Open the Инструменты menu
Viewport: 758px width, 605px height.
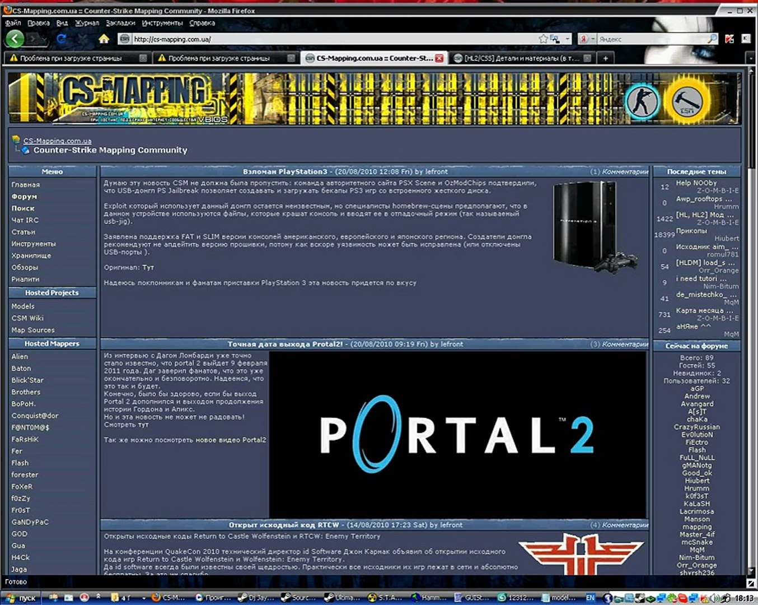[x=162, y=23]
